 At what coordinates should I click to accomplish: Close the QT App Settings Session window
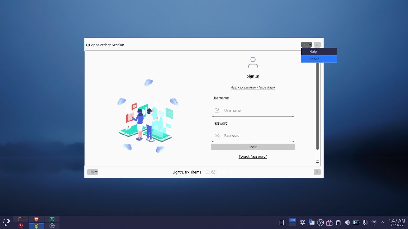(317, 45)
